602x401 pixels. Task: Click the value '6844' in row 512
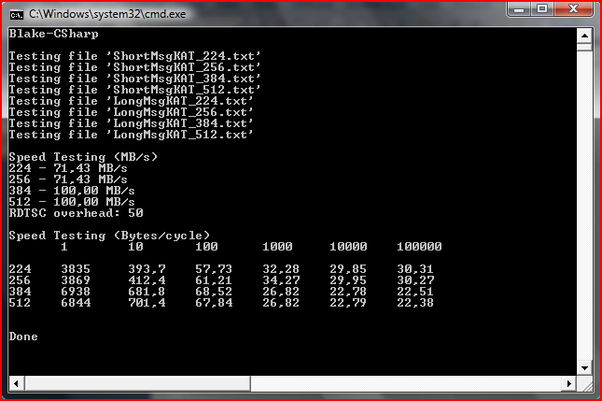pyautogui.click(x=76, y=303)
